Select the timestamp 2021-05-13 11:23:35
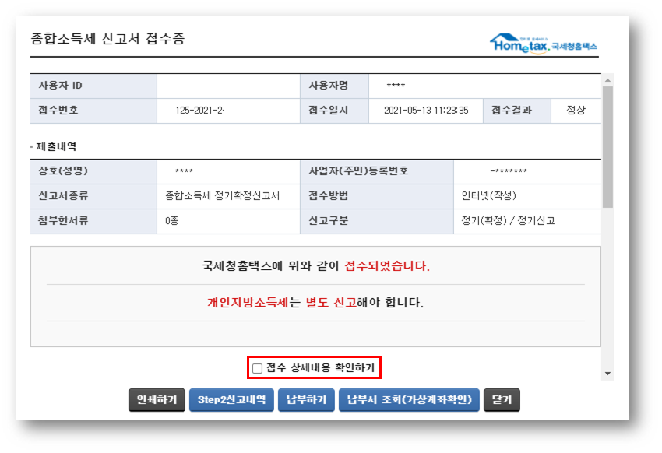Image resolution: width=662 pixels, height=453 pixels. pos(426,111)
